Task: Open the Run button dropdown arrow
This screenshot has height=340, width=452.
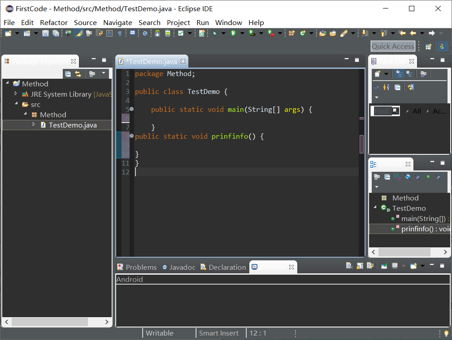Action: [x=242, y=33]
